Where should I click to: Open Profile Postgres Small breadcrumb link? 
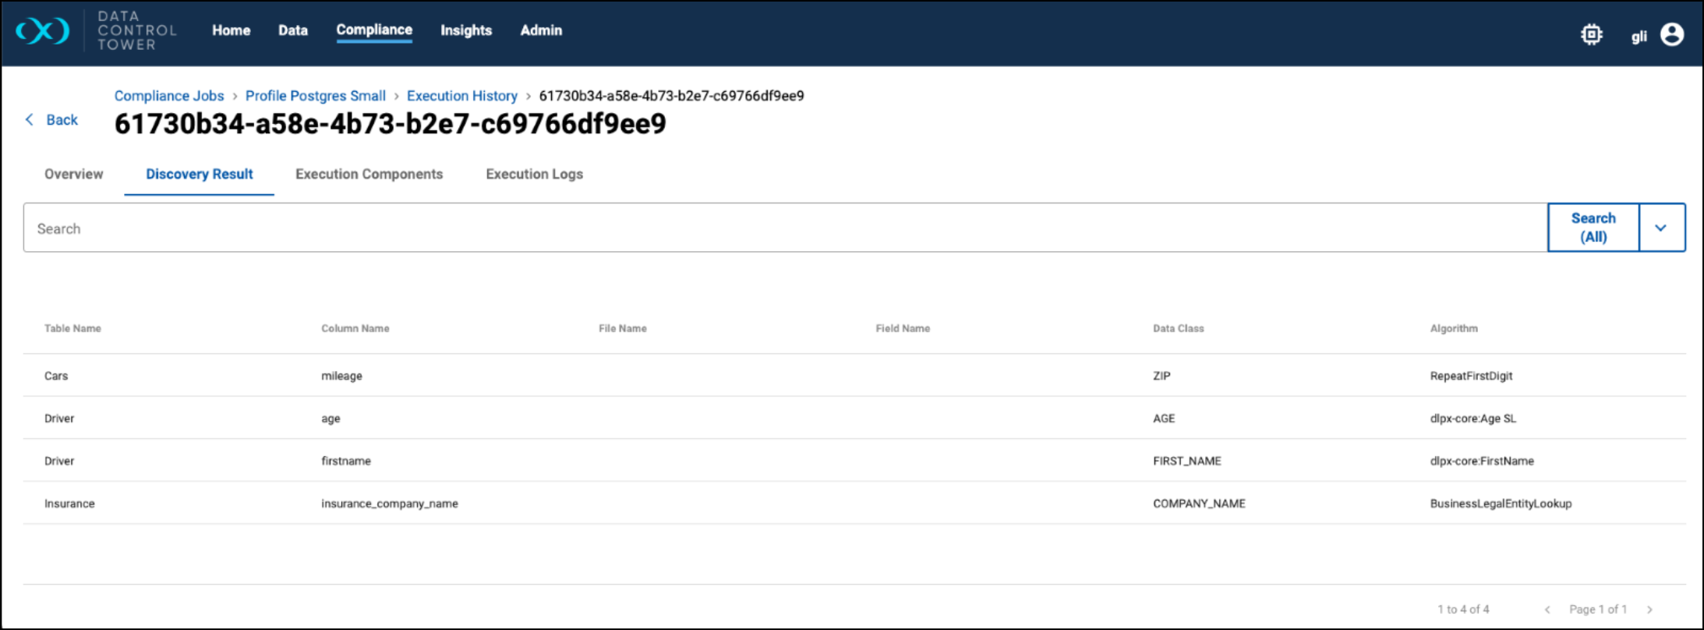[315, 96]
